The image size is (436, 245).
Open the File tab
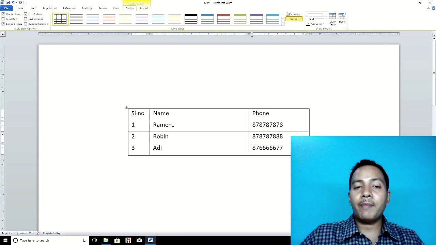click(x=6, y=8)
